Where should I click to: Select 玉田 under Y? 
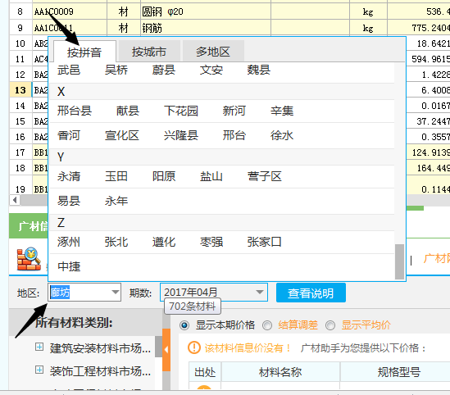point(116,176)
